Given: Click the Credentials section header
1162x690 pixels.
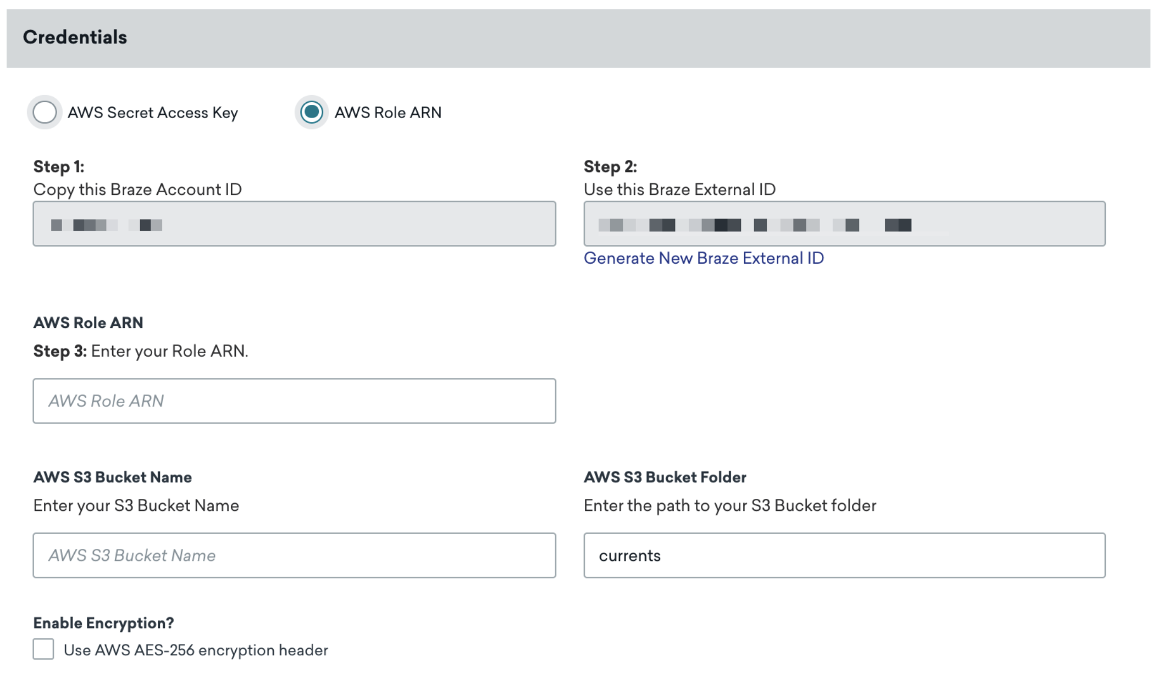Looking at the screenshot, I should click(75, 37).
